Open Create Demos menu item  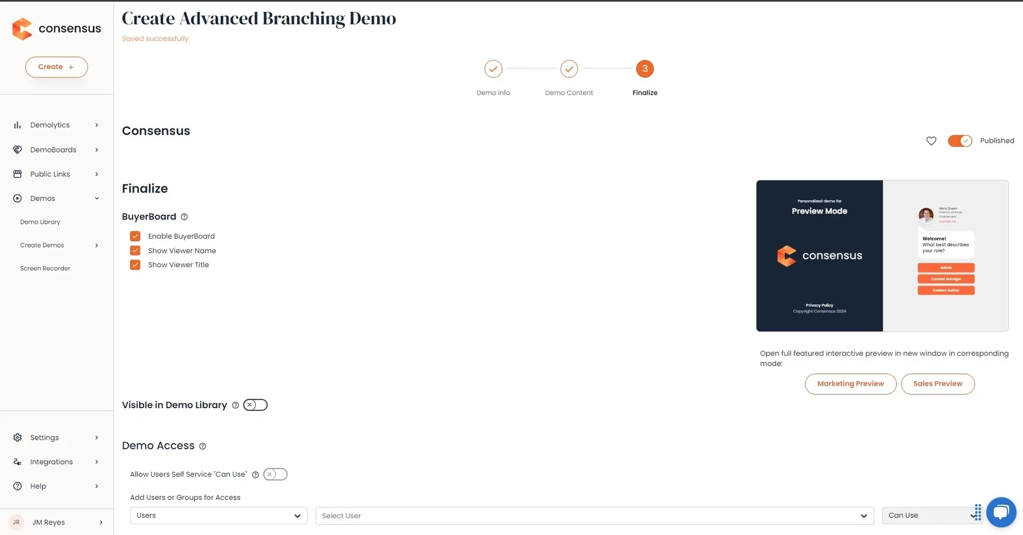(x=42, y=245)
